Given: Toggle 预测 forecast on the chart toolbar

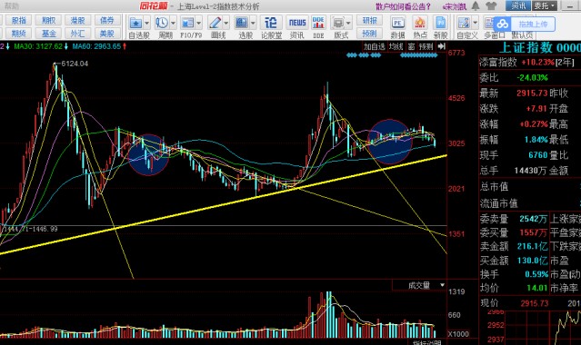Looking at the screenshot, I should [x=426, y=46].
